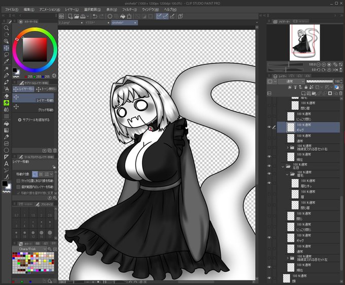Select the Gradient tool
This screenshot has height=285, width=345.
7,130
